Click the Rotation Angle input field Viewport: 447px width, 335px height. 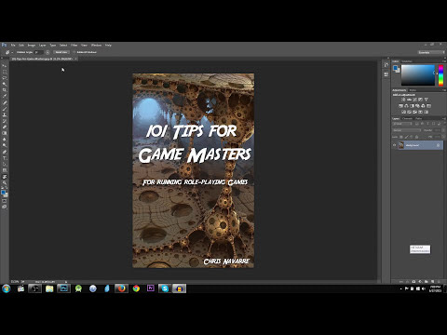click(x=39, y=52)
